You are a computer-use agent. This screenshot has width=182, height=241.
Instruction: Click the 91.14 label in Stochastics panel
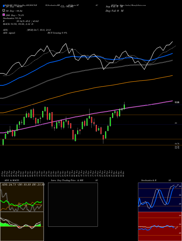(x=177, y=185)
